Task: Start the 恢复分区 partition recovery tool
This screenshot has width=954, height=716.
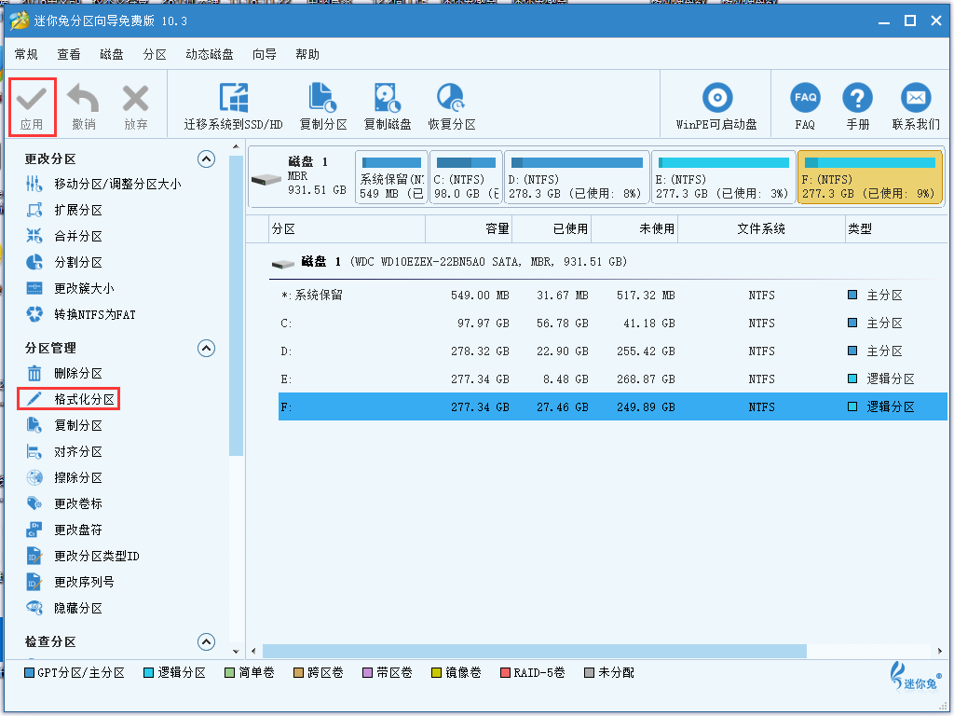Action: [452, 106]
